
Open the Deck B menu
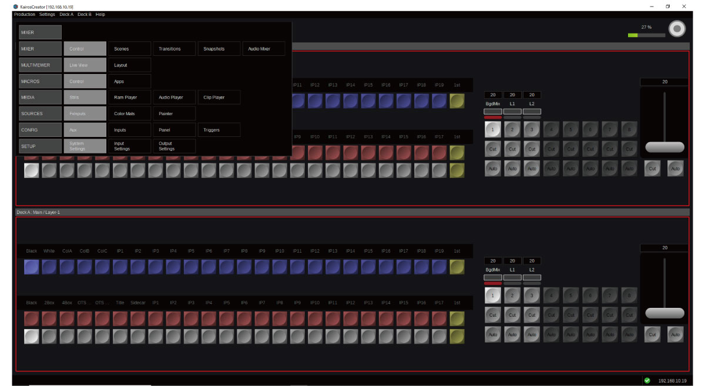(85, 14)
